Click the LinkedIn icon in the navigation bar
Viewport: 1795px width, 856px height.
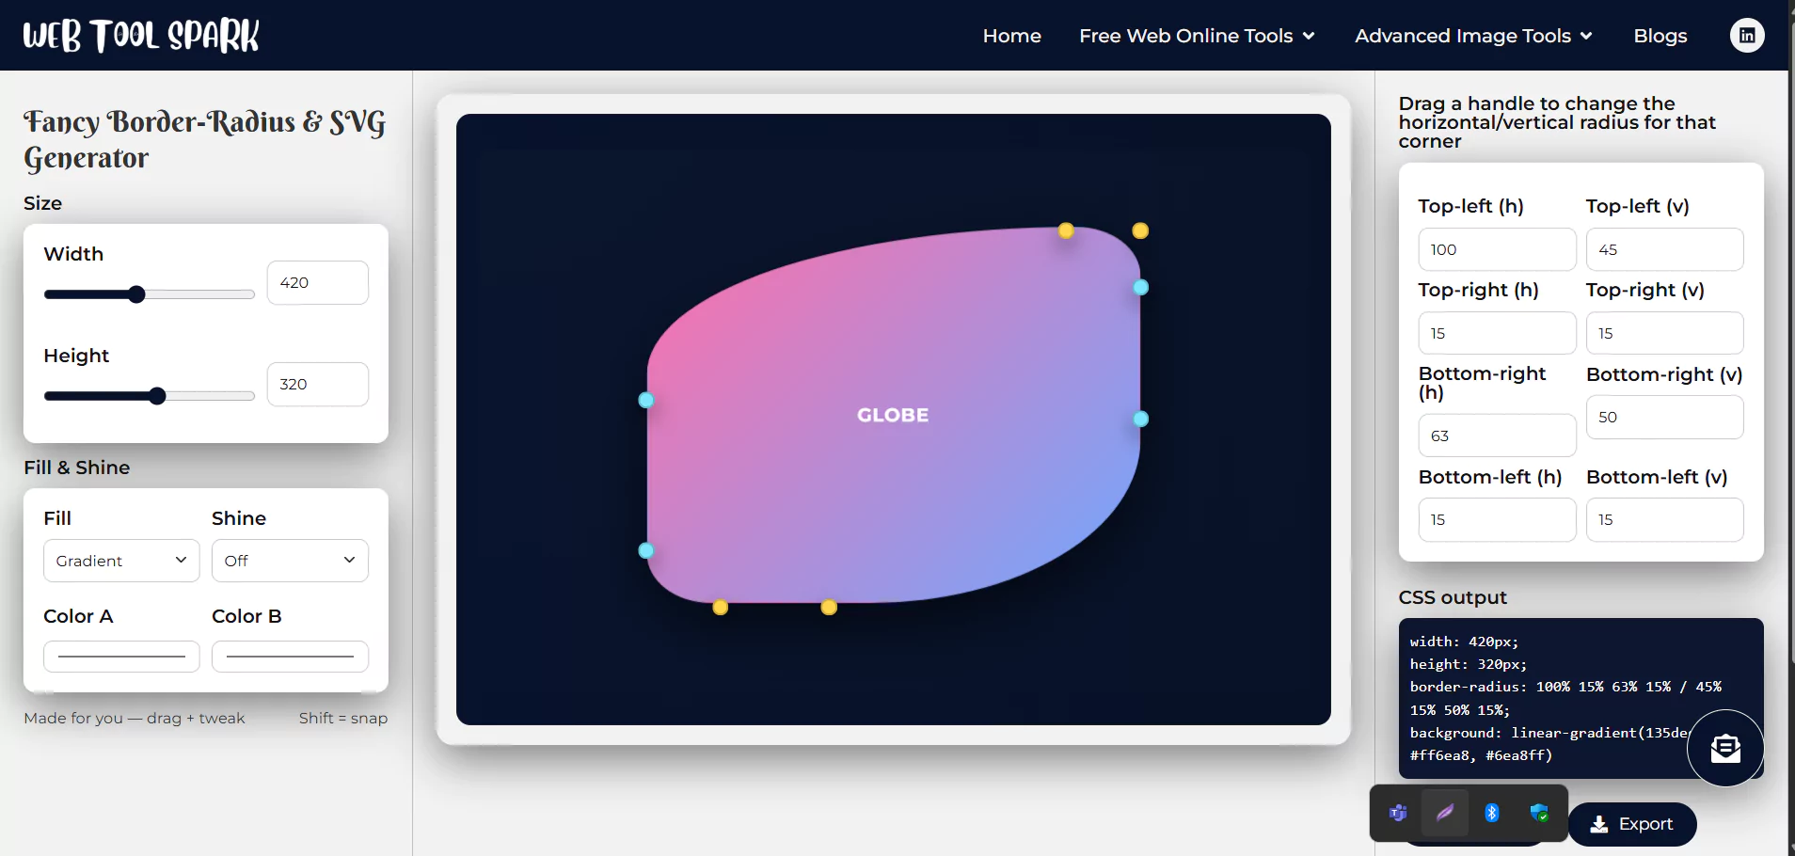coord(1746,35)
